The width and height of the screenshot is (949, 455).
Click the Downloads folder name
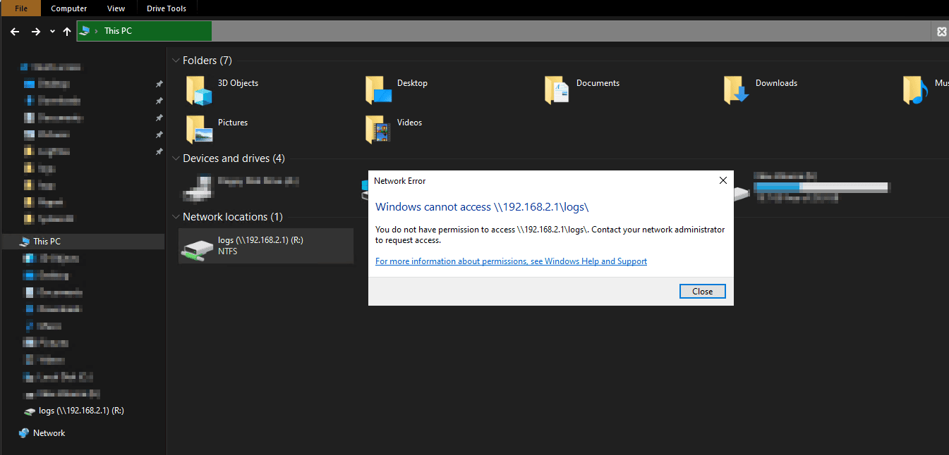tap(776, 83)
